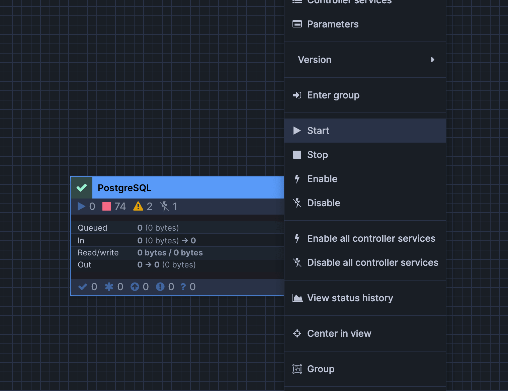Choose Center in view option
The width and height of the screenshot is (508, 391).
[x=365, y=333]
